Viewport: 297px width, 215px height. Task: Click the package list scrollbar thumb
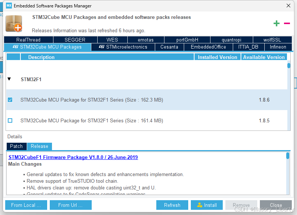click(289, 66)
